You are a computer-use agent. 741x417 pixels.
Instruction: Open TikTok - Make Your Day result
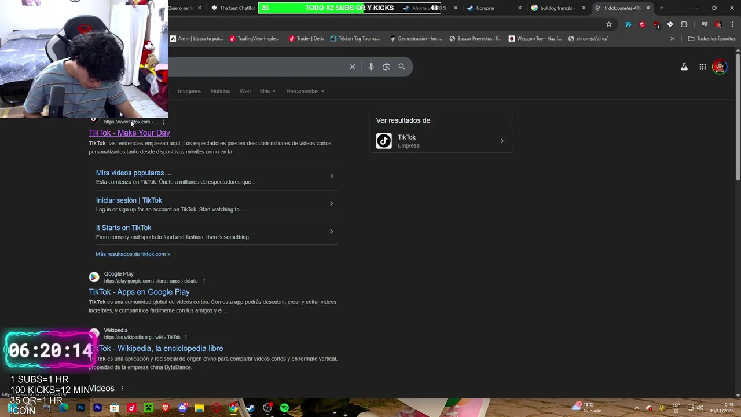[x=129, y=133]
